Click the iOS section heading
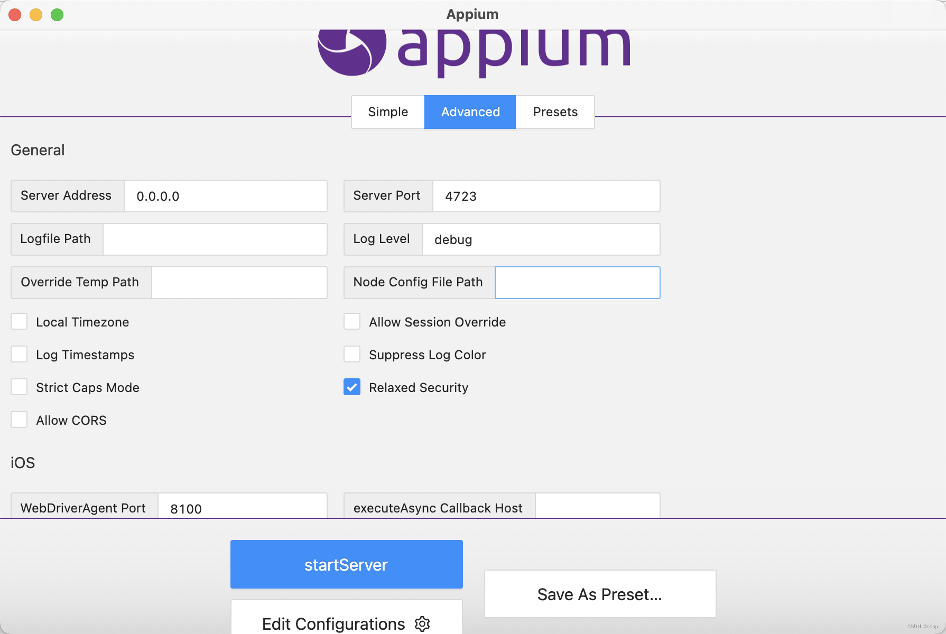This screenshot has height=634, width=946. (23, 463)
